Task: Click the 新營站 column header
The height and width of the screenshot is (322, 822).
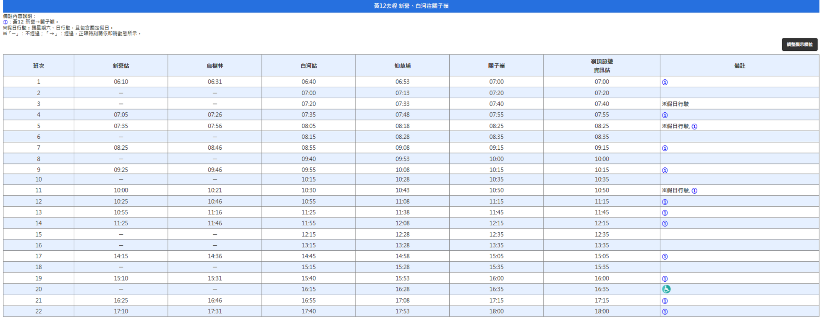Action: pos(121,66)
